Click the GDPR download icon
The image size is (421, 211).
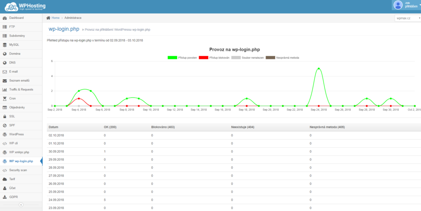pos(5,197)
